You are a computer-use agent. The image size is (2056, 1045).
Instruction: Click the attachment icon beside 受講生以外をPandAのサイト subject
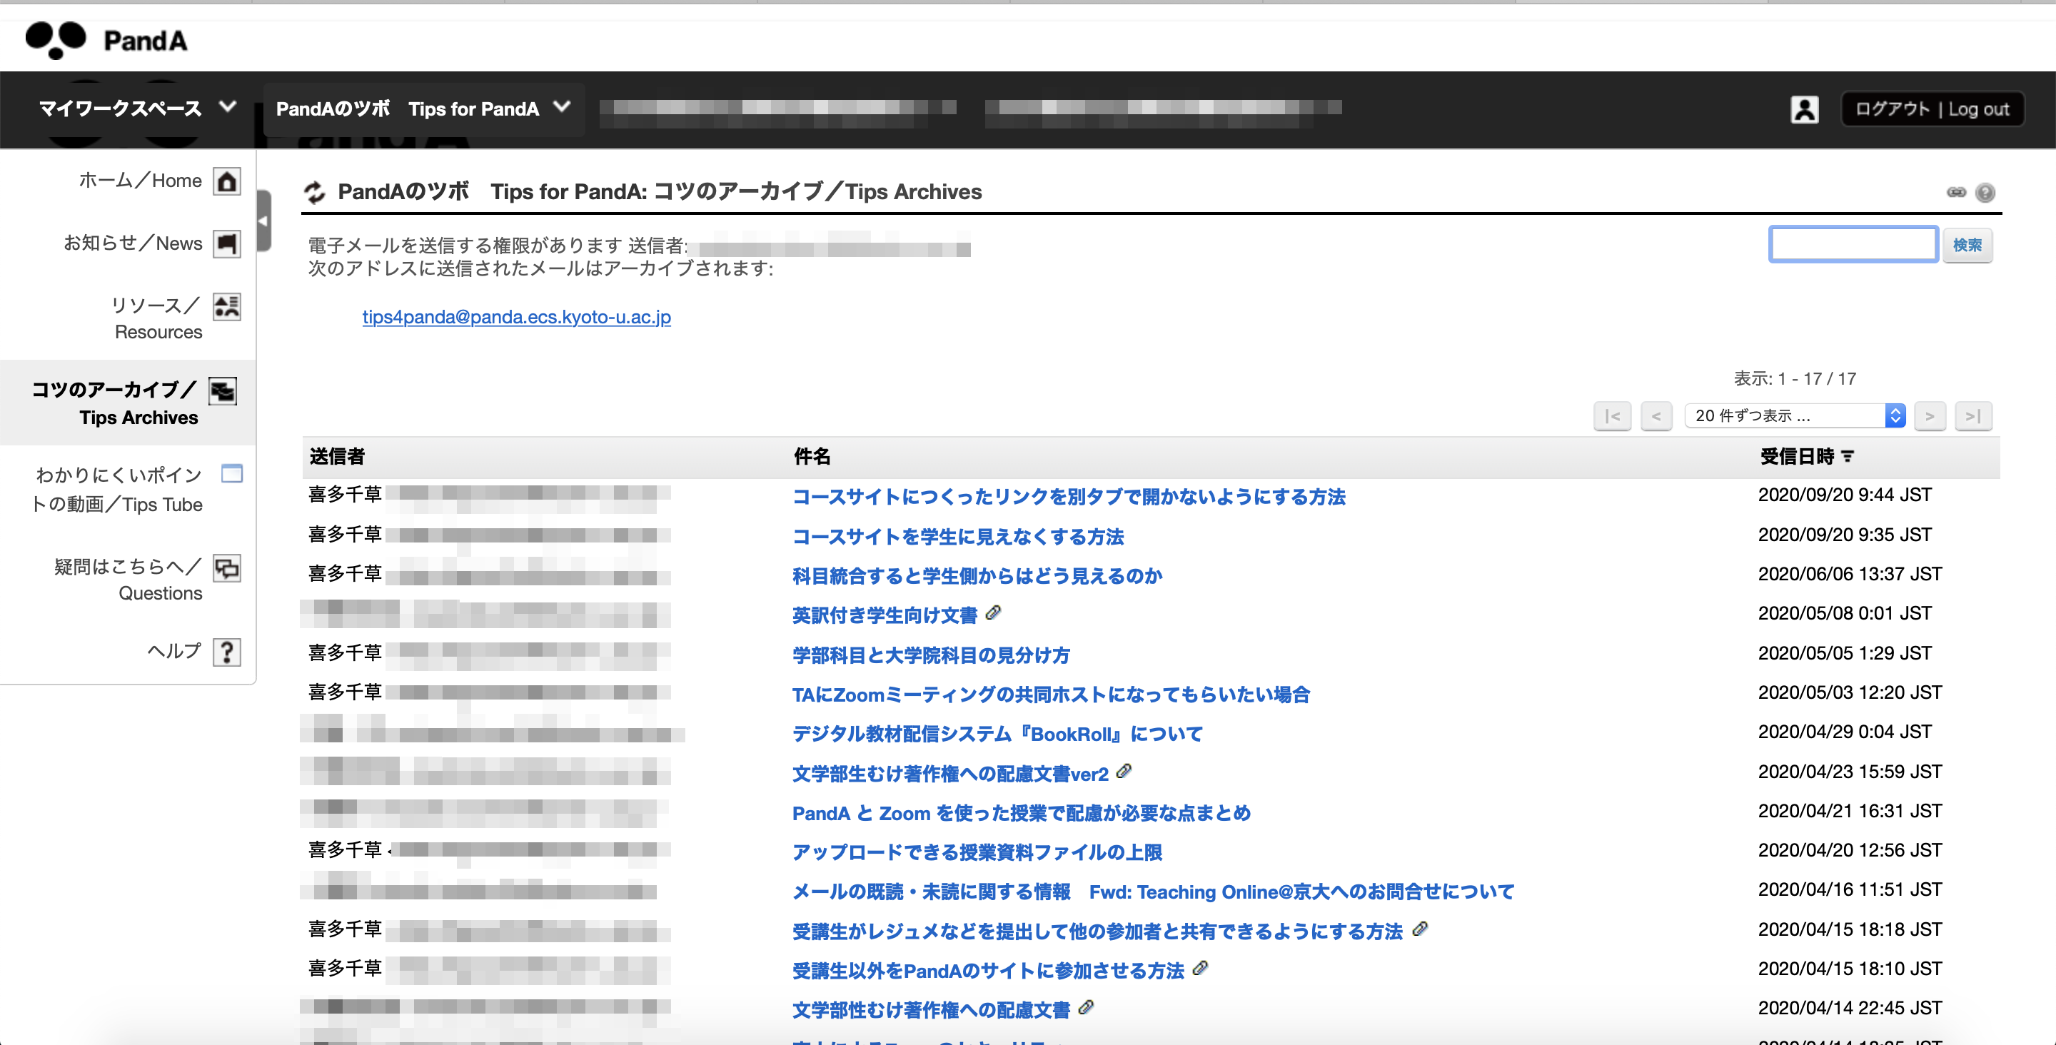tap(1199, 969)
